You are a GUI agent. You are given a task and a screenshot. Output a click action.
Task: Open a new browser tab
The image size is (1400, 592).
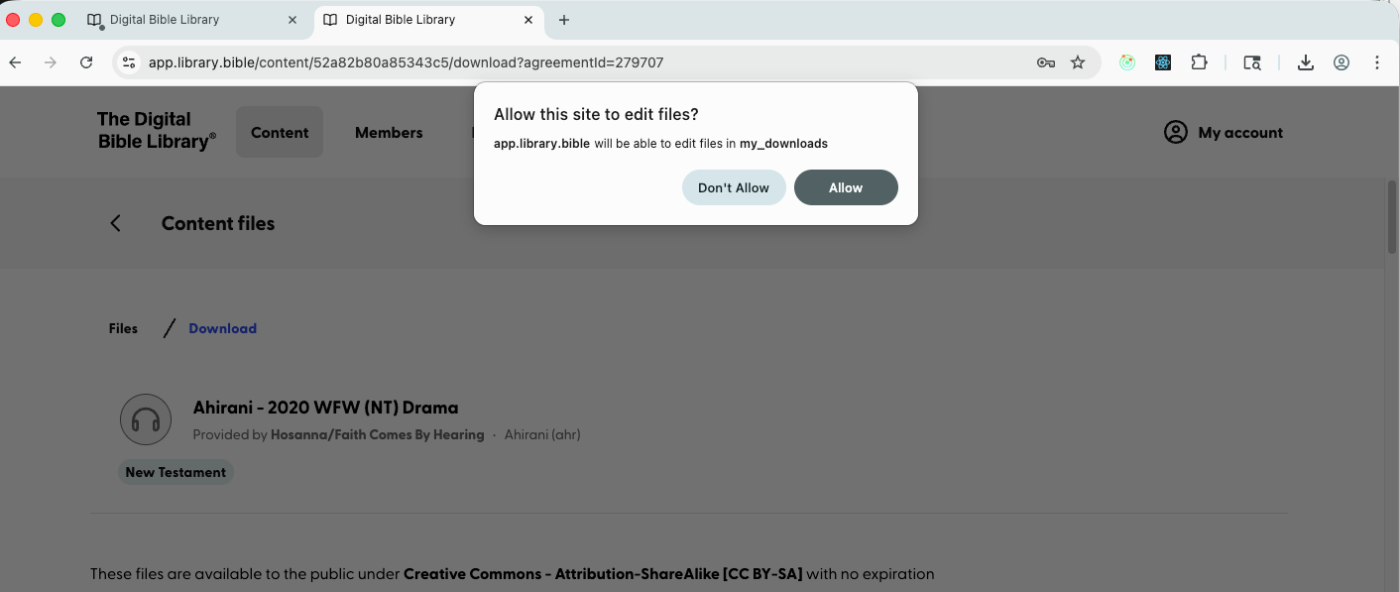(564, 20)
